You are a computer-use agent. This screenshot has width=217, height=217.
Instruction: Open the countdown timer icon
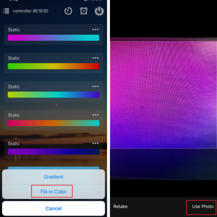click(x=68, y=11)
